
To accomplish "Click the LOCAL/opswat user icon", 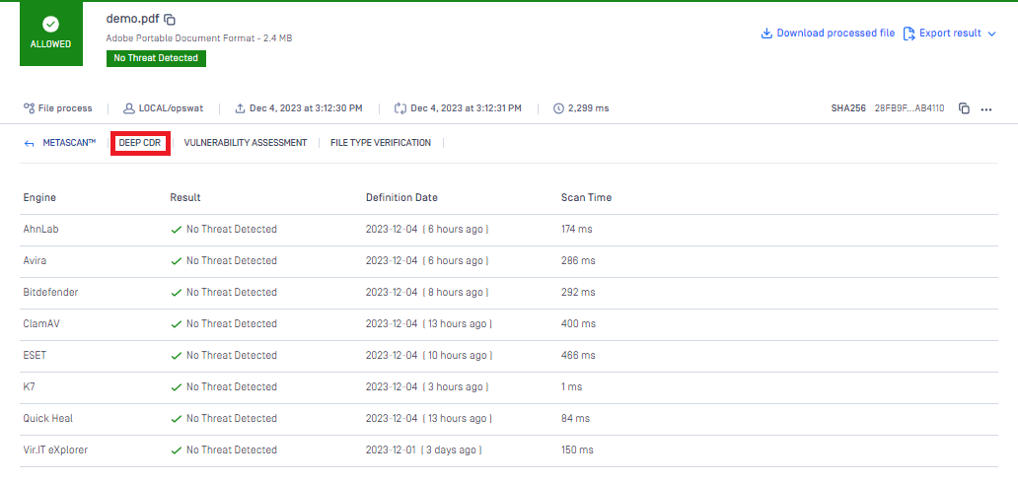I will click(x=129, y=108).
